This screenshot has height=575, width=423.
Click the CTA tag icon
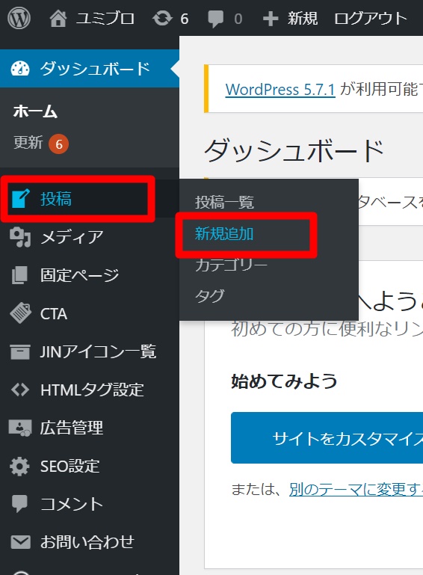point(20,313)
